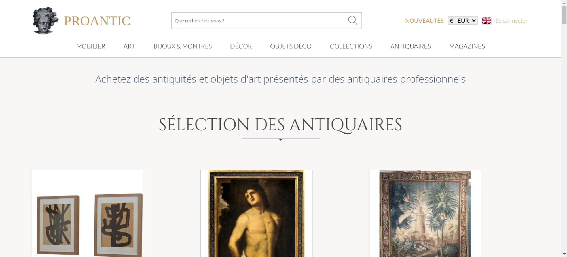Click the magnifying glass search icon
This screenshot has height=257, width=567.
pos(352,20)
